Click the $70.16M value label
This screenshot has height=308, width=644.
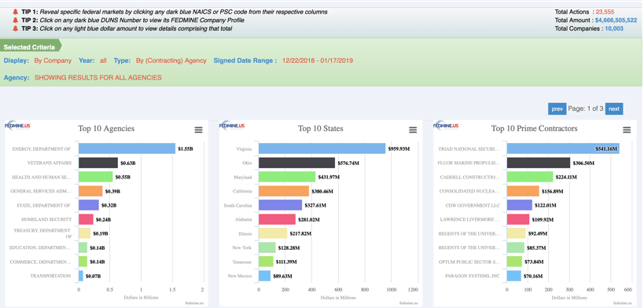point(532,276)
